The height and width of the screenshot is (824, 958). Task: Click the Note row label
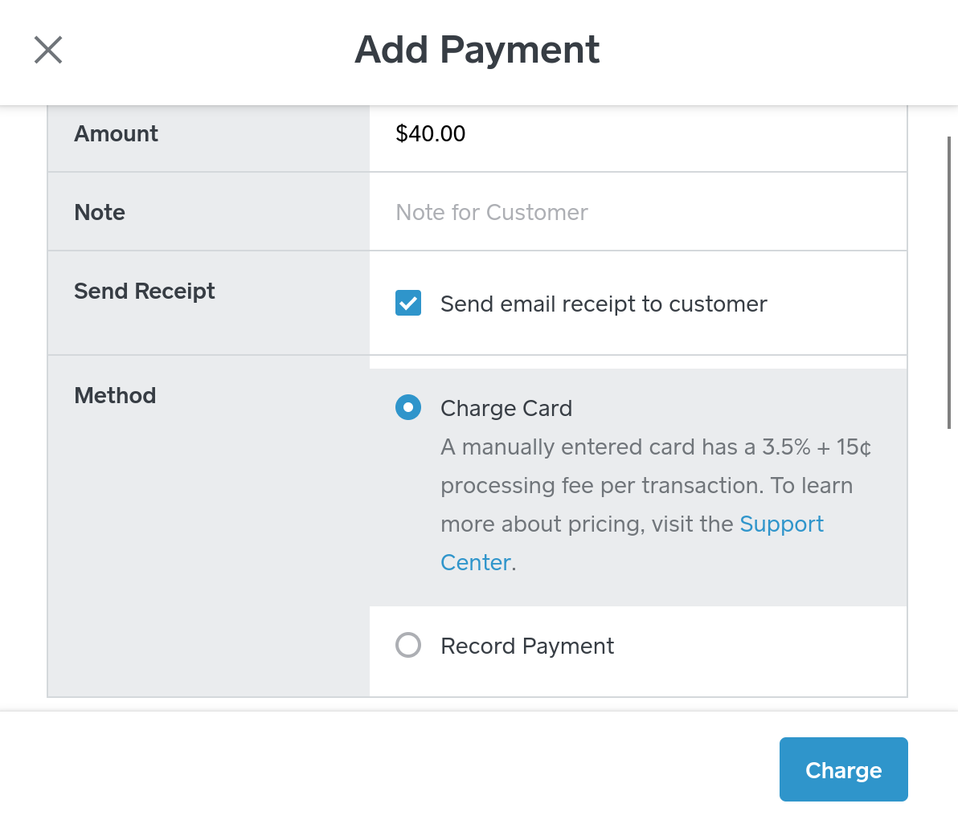click(x=100, y=213)
